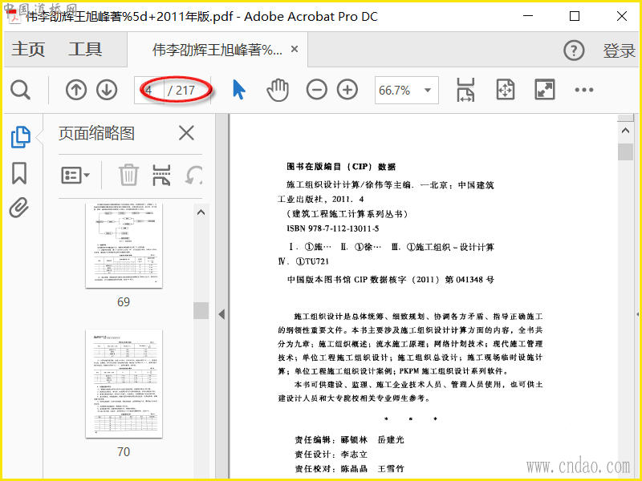Select page 70 thumbnail
642x481 pixels.
tap(124, 384)
